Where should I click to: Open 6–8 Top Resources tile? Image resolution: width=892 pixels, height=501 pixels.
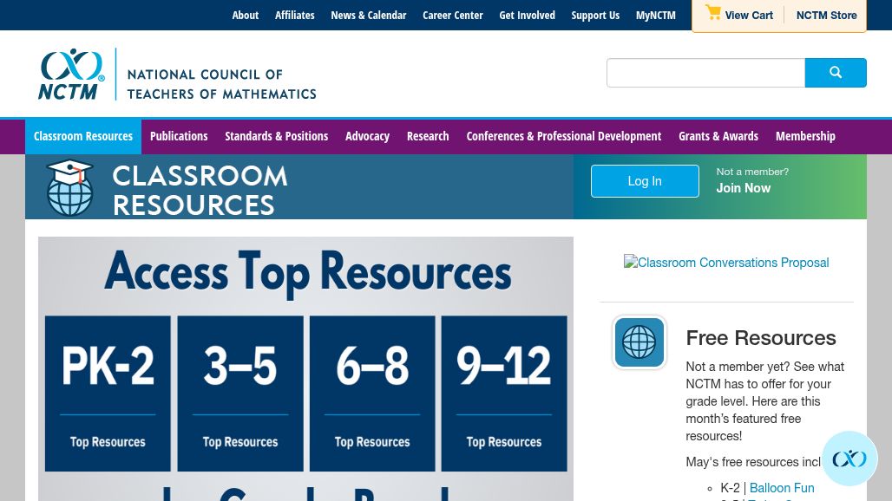click(x=372, y=394)
